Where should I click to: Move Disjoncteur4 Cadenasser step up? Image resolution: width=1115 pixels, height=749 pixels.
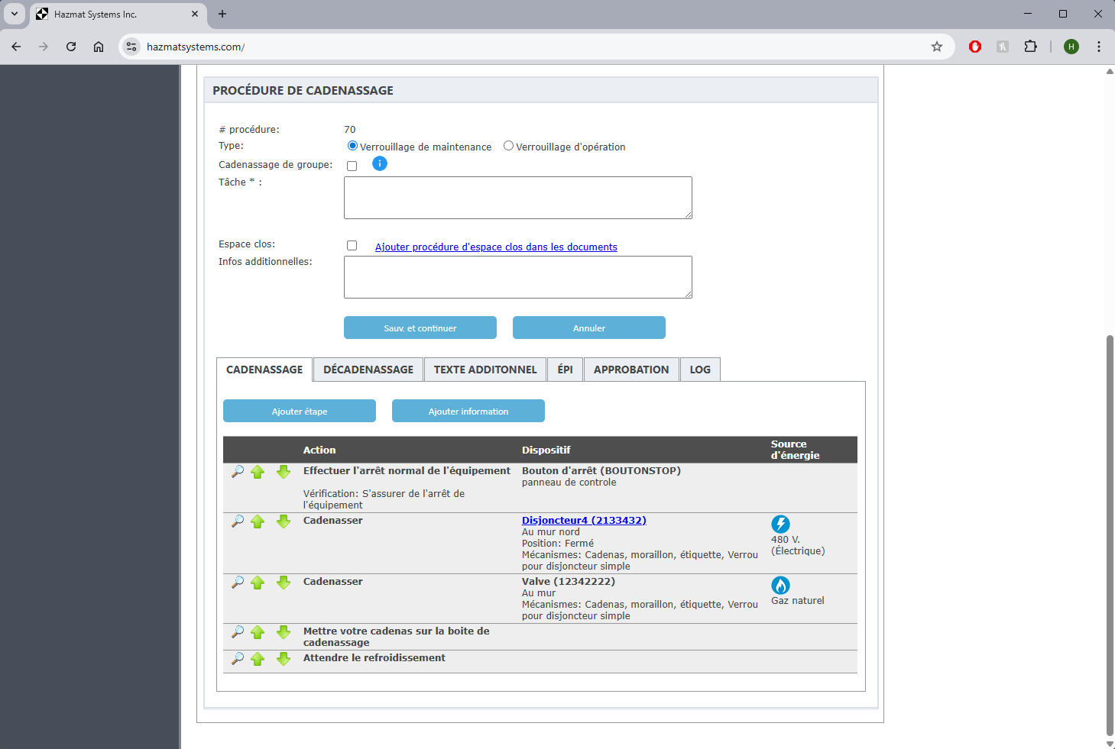click(258, 521)
